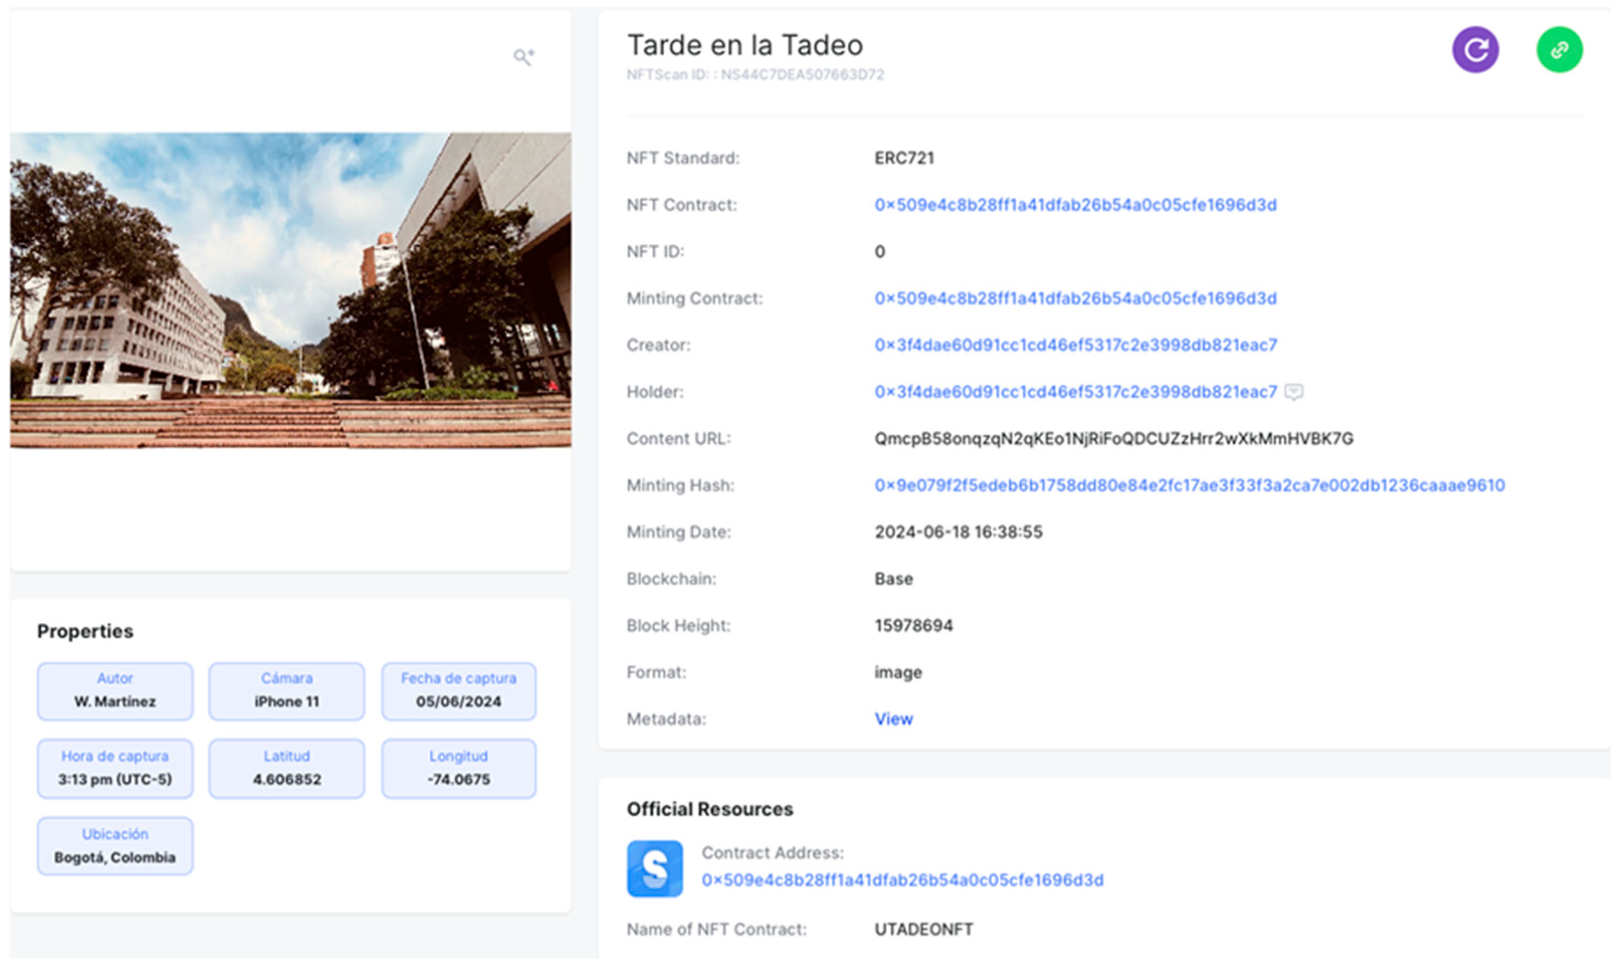Image resolution: width=1611 pixels, height=967 pixels.
Task: Select the Autor W. Martínez property tag
Action: click(x=115, y=691)
